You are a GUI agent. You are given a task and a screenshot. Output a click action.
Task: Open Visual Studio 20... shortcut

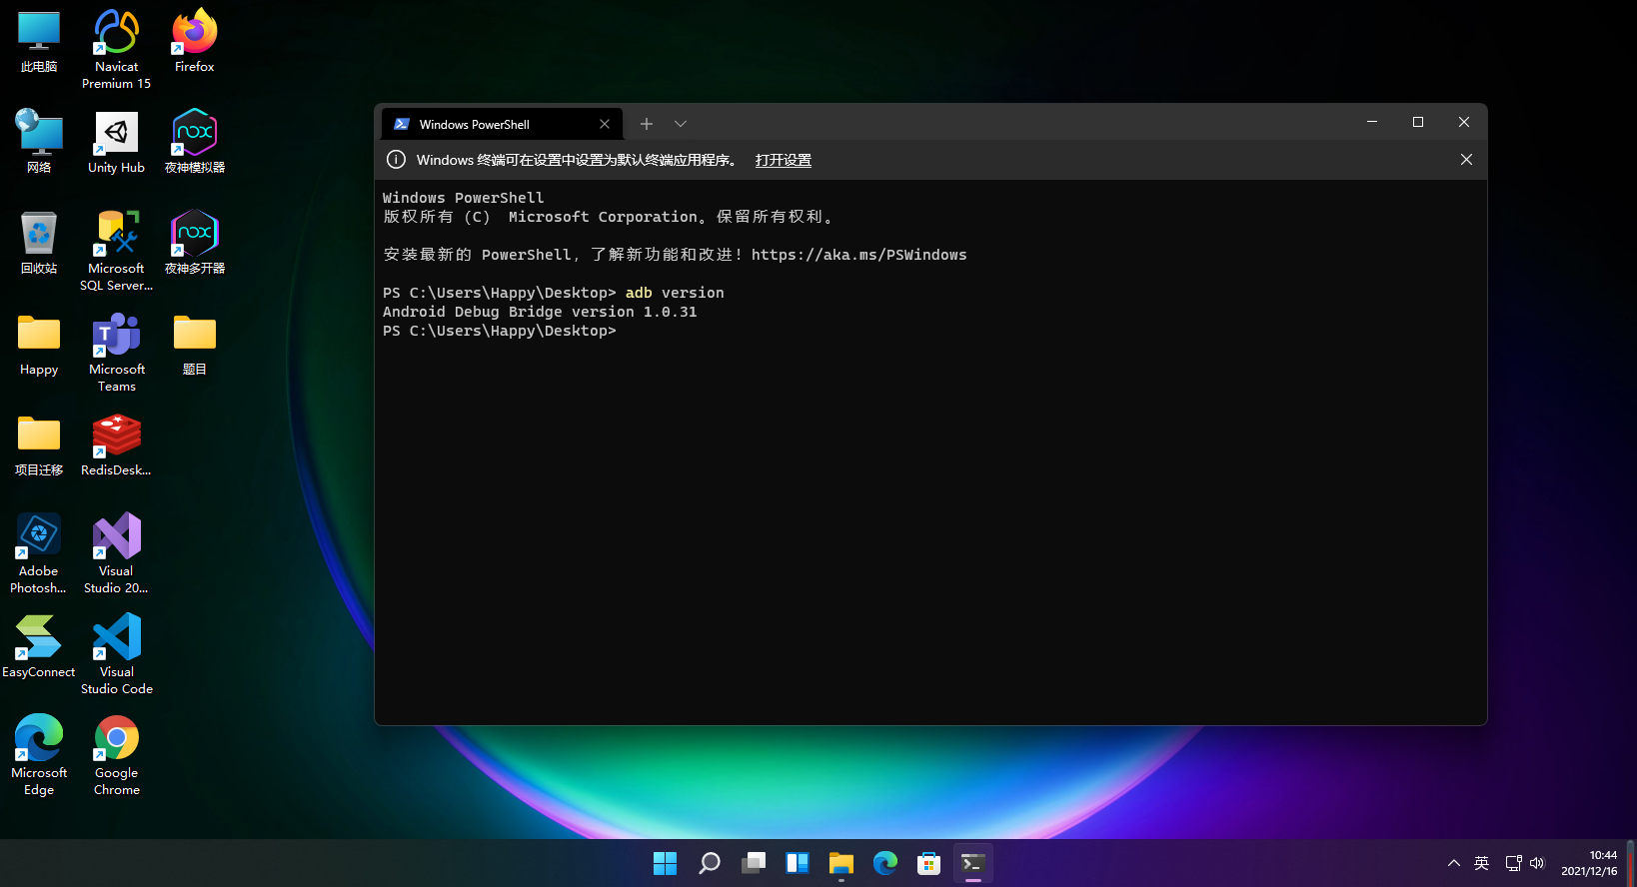coord(117,553)
